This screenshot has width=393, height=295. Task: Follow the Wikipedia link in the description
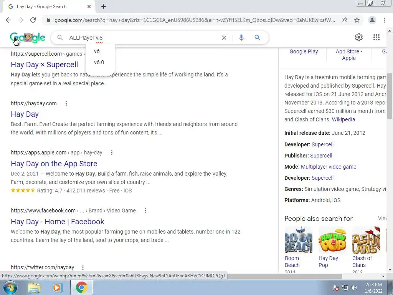(x=343, y=120)
